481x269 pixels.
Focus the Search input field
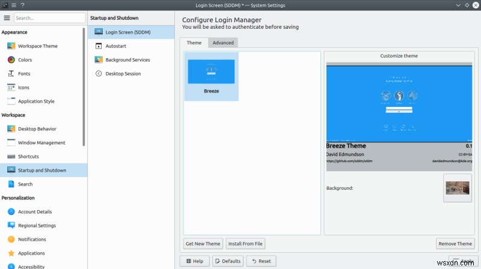coord(50,18)
